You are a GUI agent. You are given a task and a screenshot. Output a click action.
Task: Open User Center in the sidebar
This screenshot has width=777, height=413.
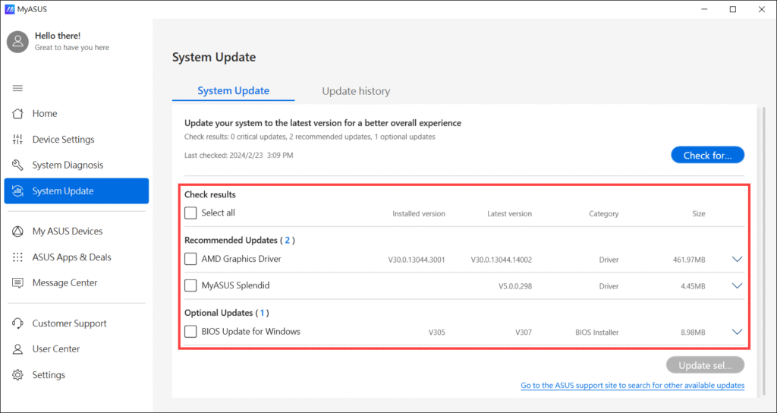coord(55,349)
